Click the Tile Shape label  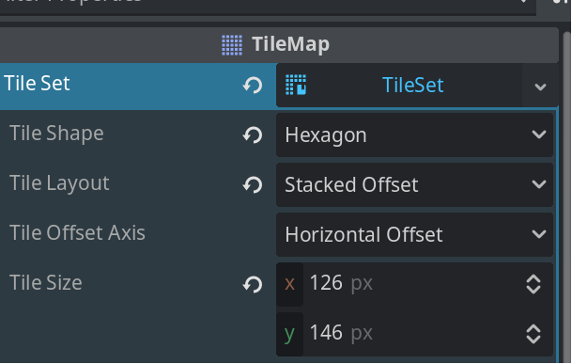56,134
